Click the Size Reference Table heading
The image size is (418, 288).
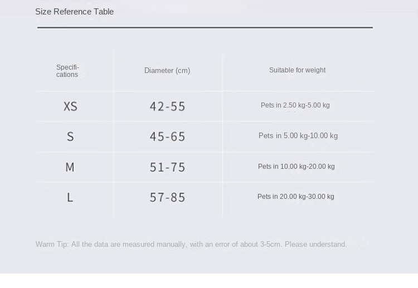click(x=74, y=12)
